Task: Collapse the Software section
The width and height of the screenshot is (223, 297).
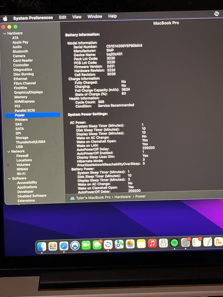Action: tap(9, 179)
